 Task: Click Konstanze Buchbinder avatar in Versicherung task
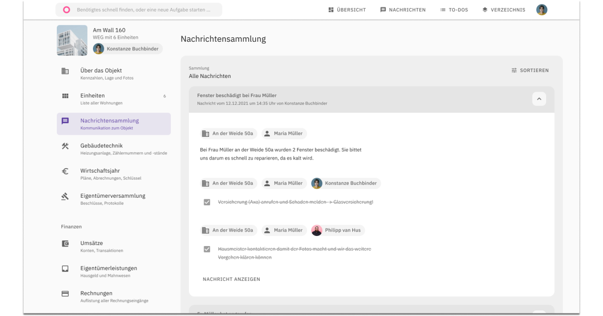317,183
